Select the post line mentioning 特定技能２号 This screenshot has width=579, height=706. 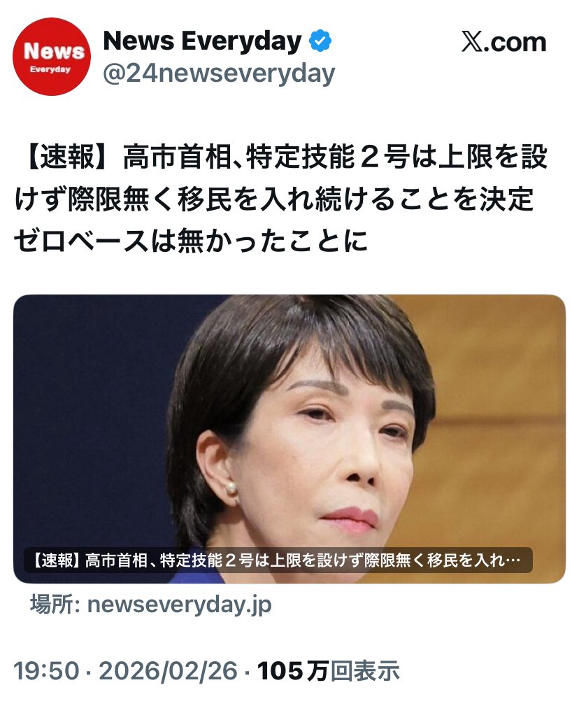click(282, 157)
